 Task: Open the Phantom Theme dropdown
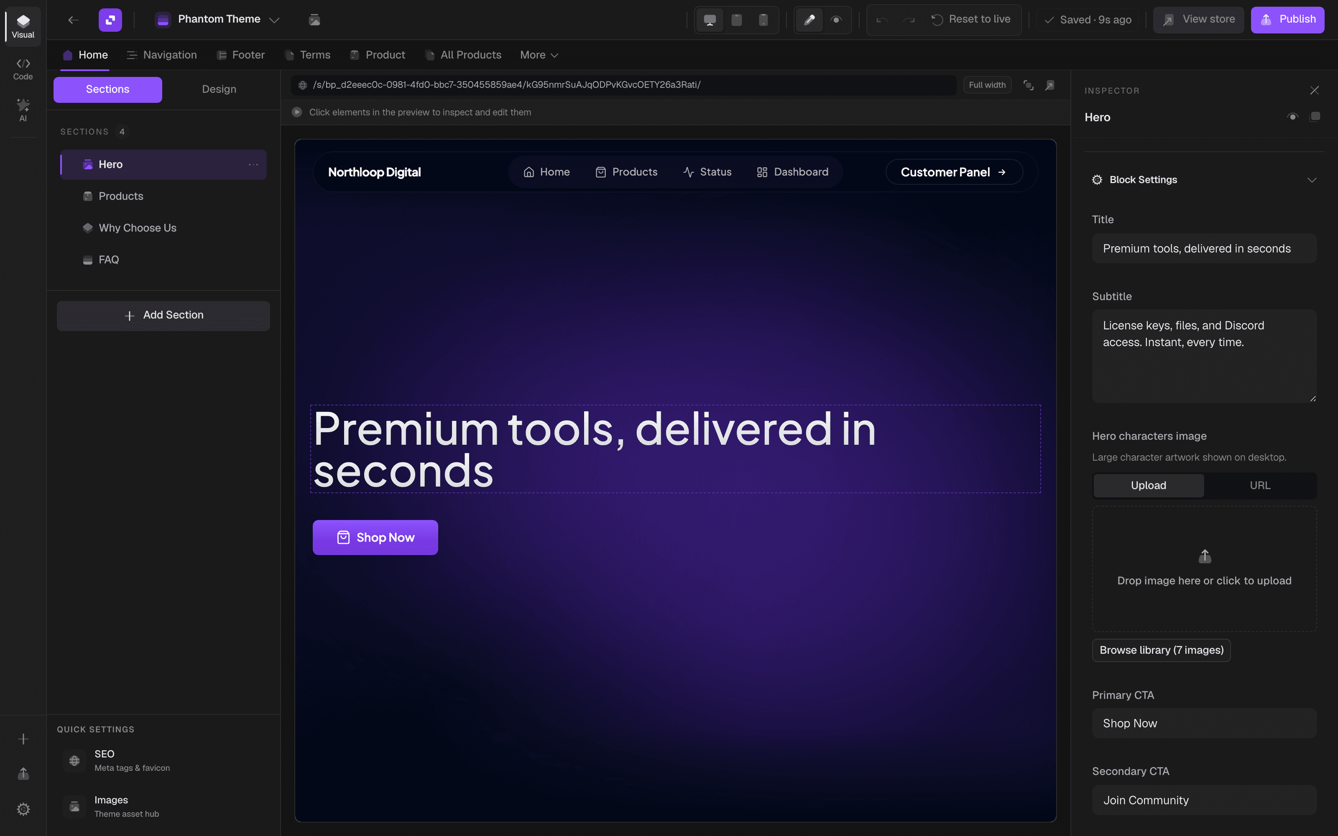tap(217, 20)
